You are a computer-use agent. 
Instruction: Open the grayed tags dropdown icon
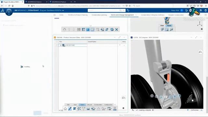[x=103, y=109]
